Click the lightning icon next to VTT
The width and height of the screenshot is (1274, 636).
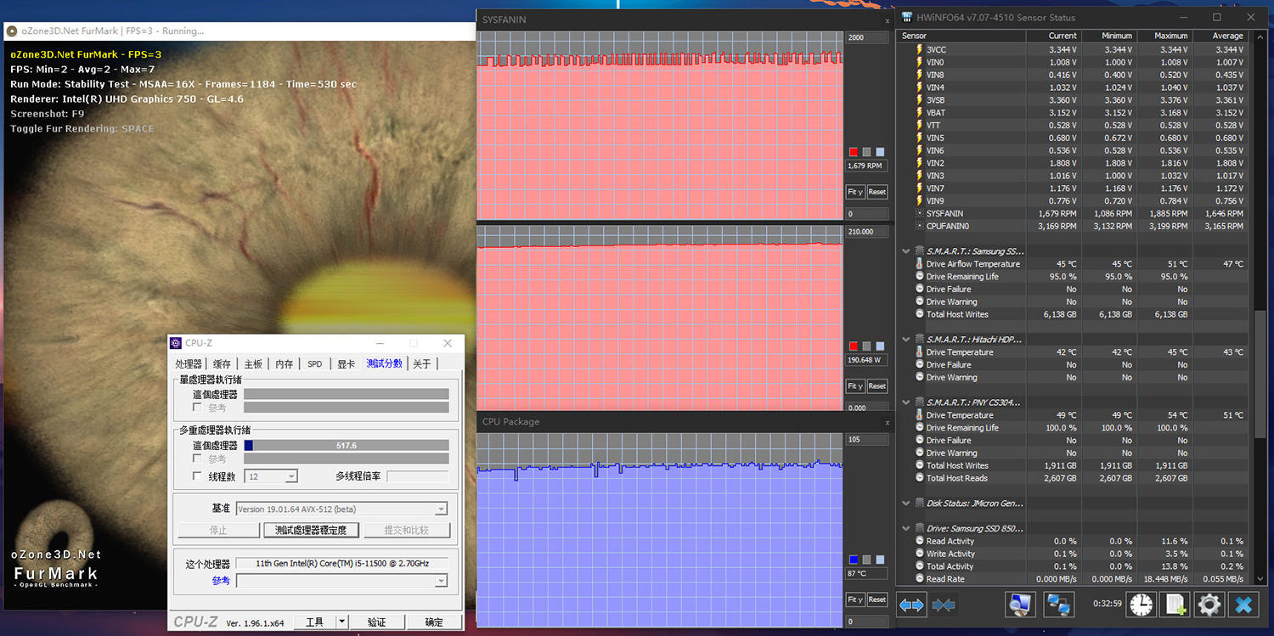coord(919,125)
